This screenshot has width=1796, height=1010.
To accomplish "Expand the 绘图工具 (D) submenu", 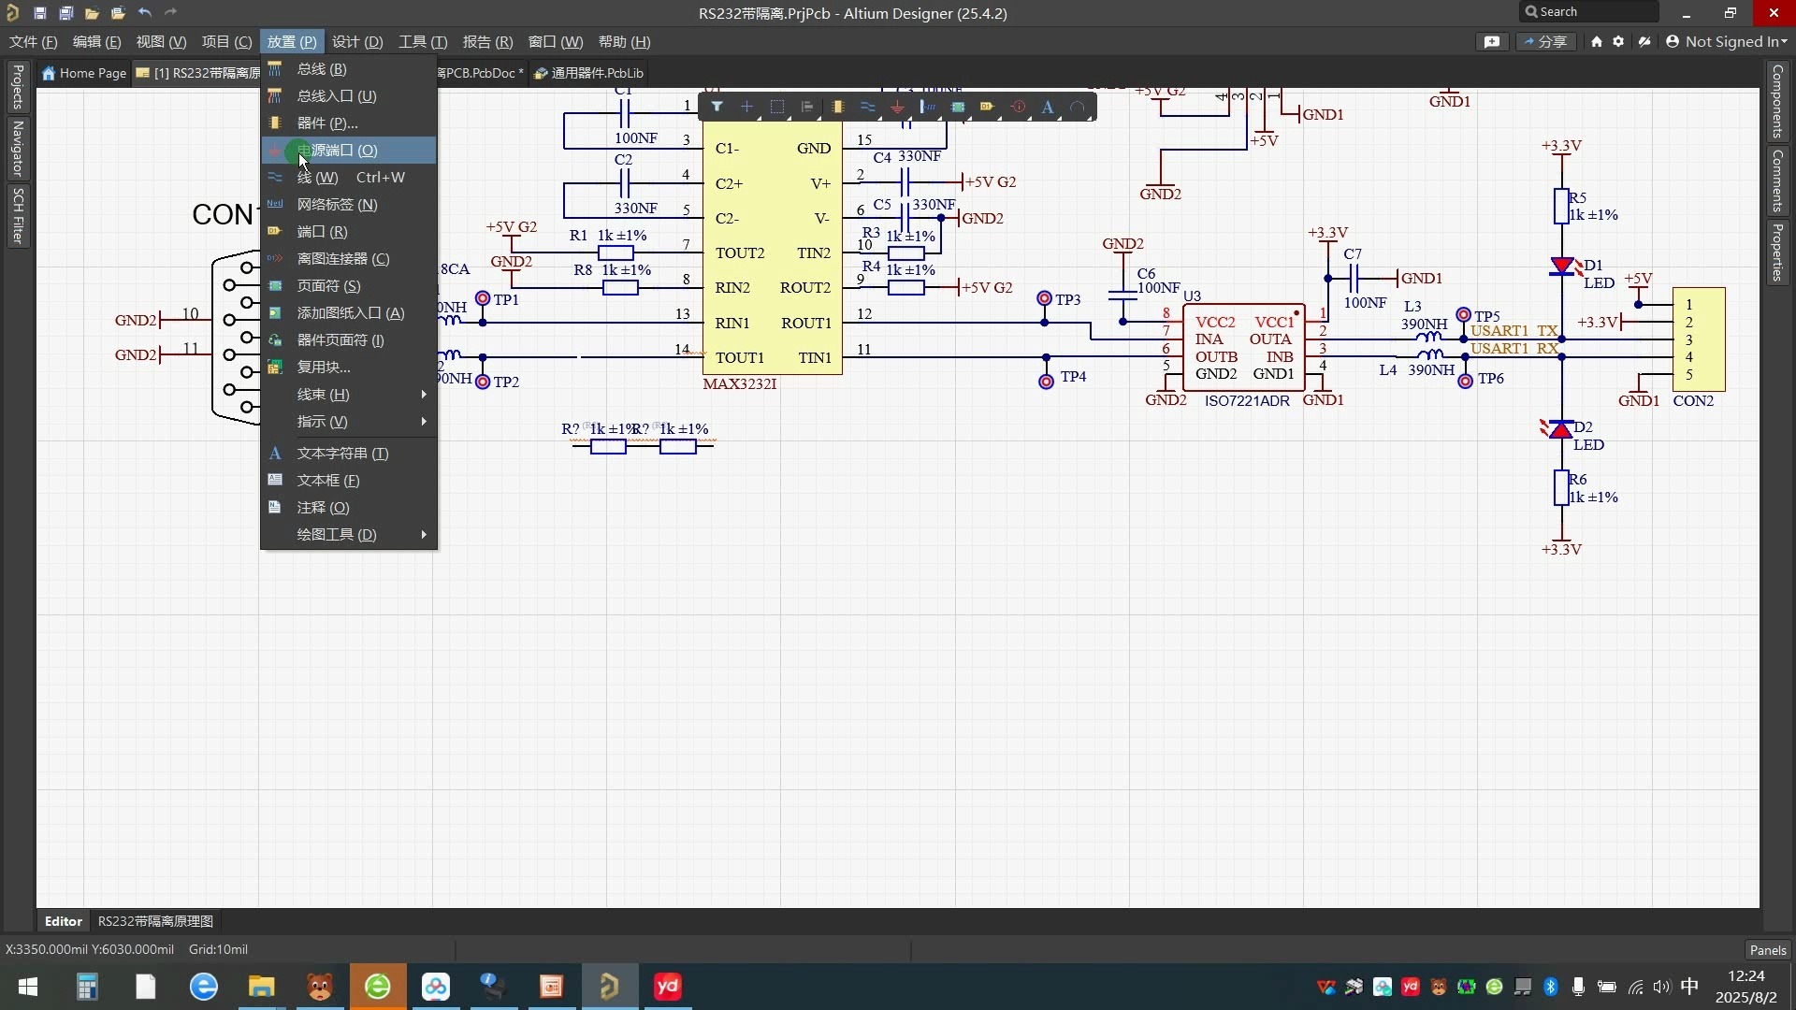I will pos(349,535).
